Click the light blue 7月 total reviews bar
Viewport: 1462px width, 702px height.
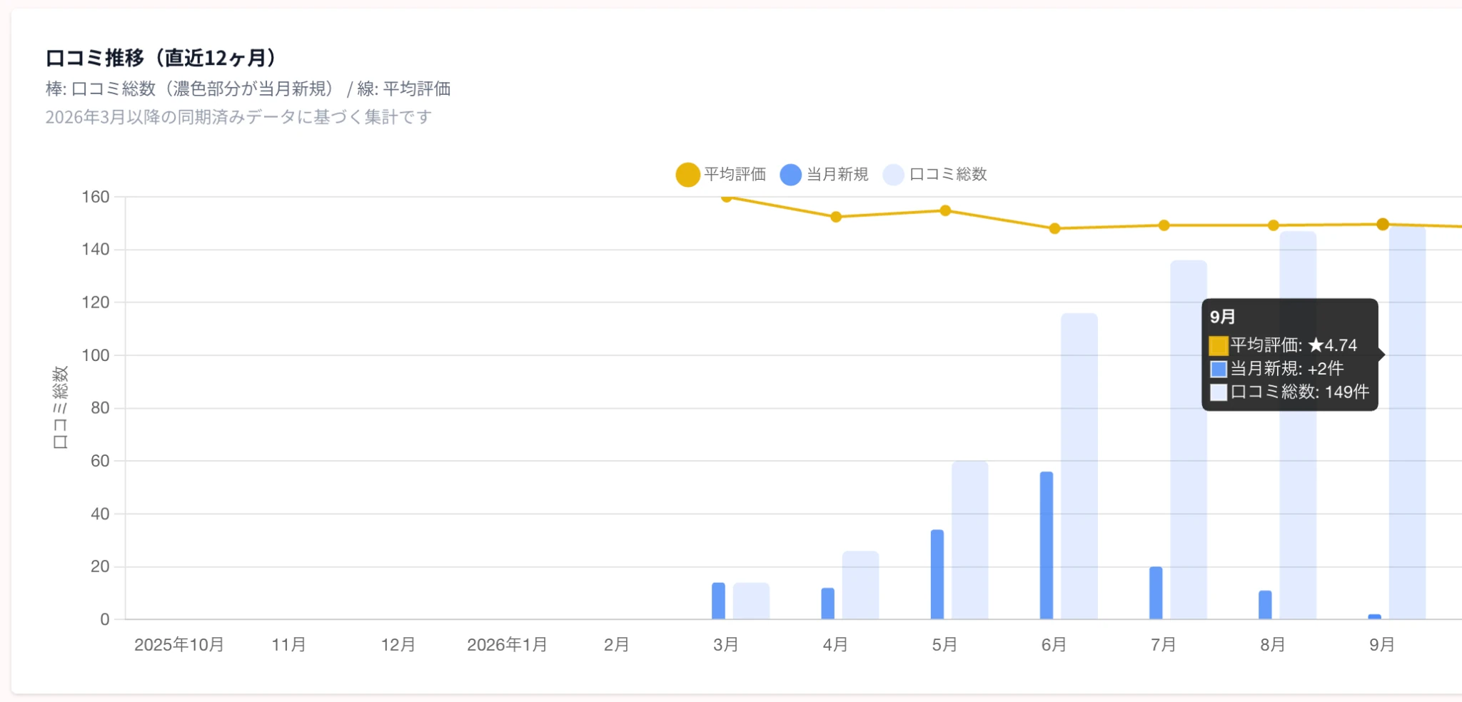[1189, 439]
